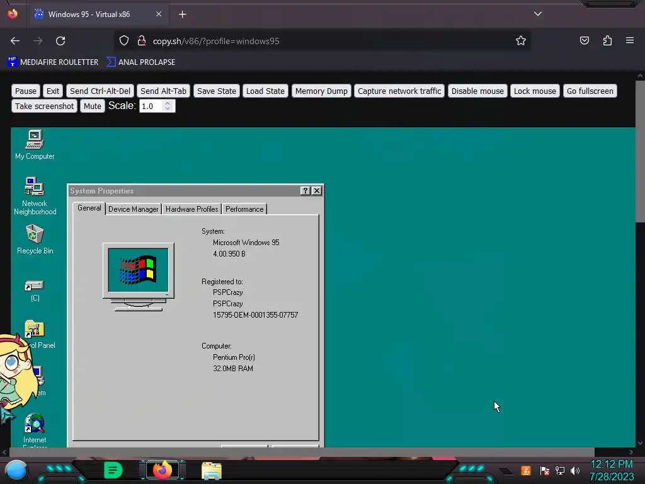The height and width of the screenshot is (484, 645).
Task: Click the Firefox View icon in the tab bar
Action: [13, 14]
